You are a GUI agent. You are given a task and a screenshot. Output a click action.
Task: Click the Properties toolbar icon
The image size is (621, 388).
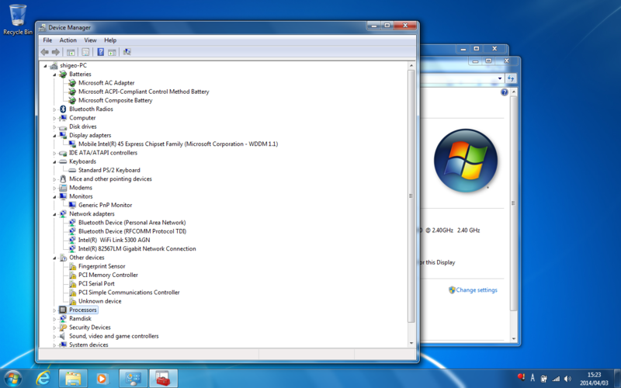click(85, 52)
